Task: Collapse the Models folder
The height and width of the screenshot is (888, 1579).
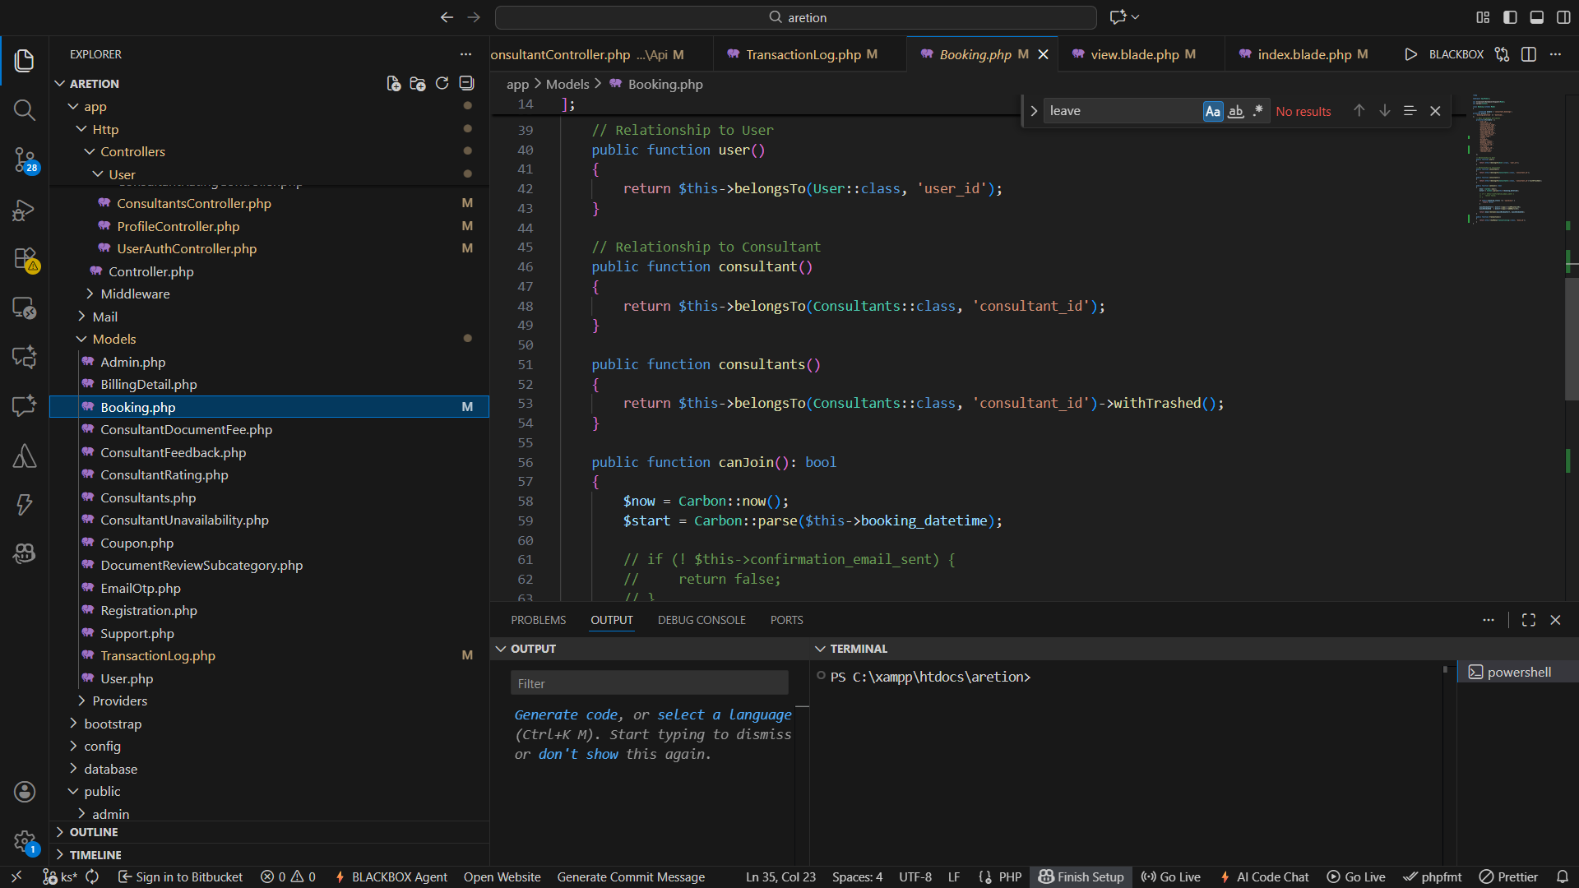Action: 113,339
